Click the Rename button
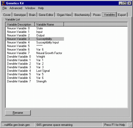Screen dimensions: 133x128 pos(18,113)
